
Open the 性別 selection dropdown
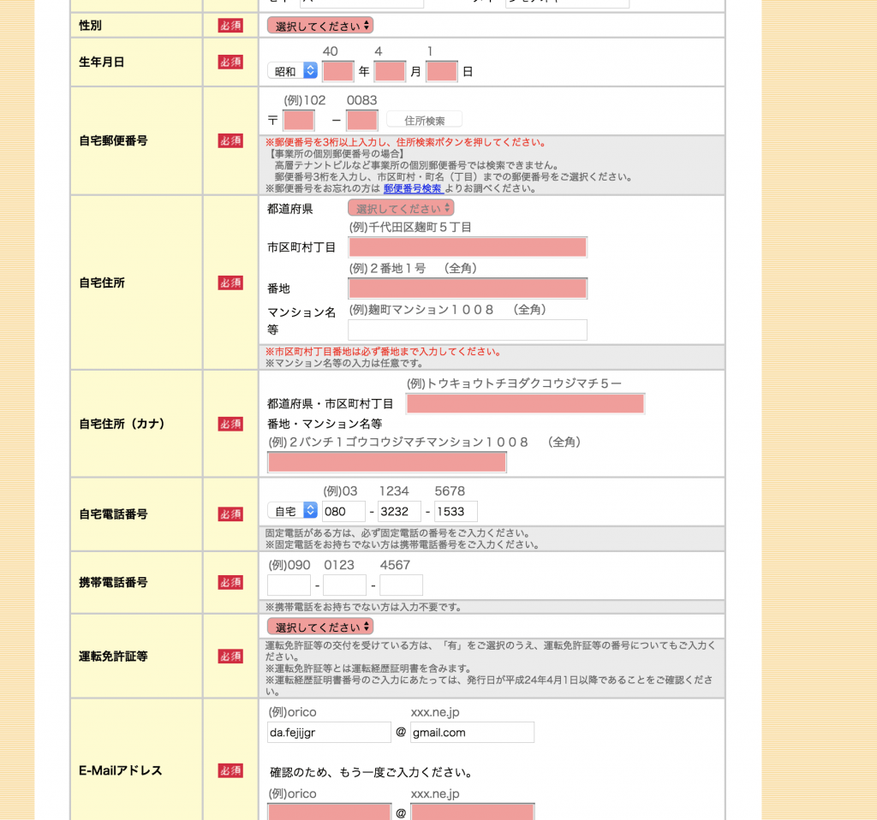319,26
